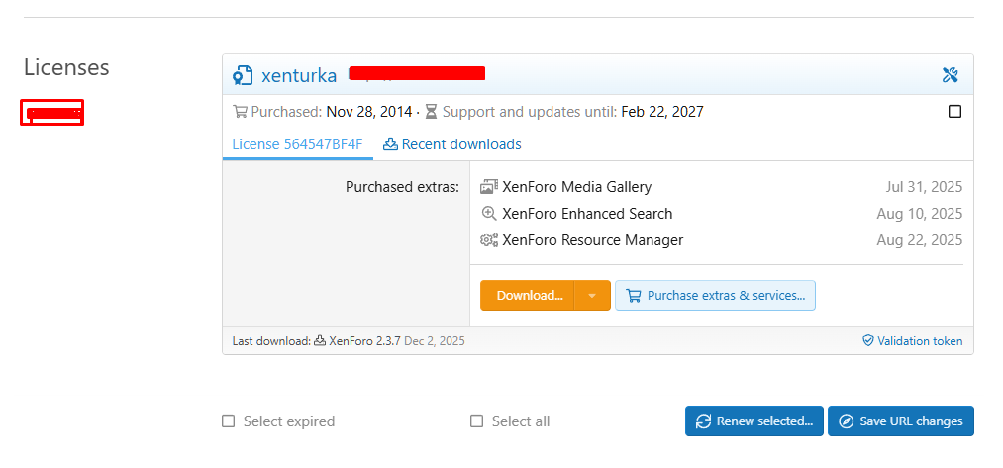Click the Renew selected button
1003x468 pixels.
tap(754, 421)
